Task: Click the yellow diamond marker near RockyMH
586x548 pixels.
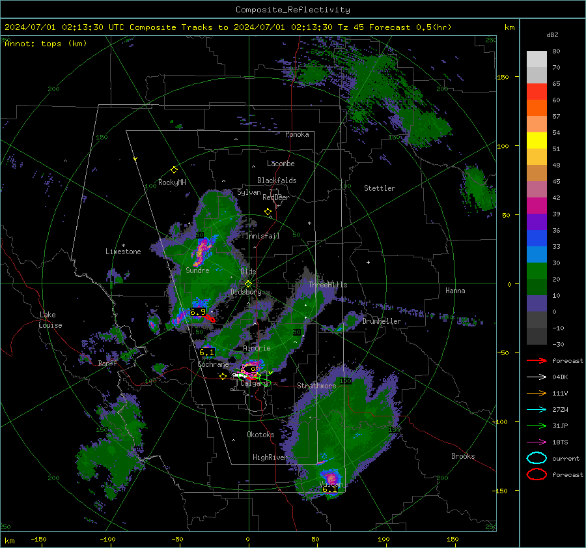Action: (174, 170)
